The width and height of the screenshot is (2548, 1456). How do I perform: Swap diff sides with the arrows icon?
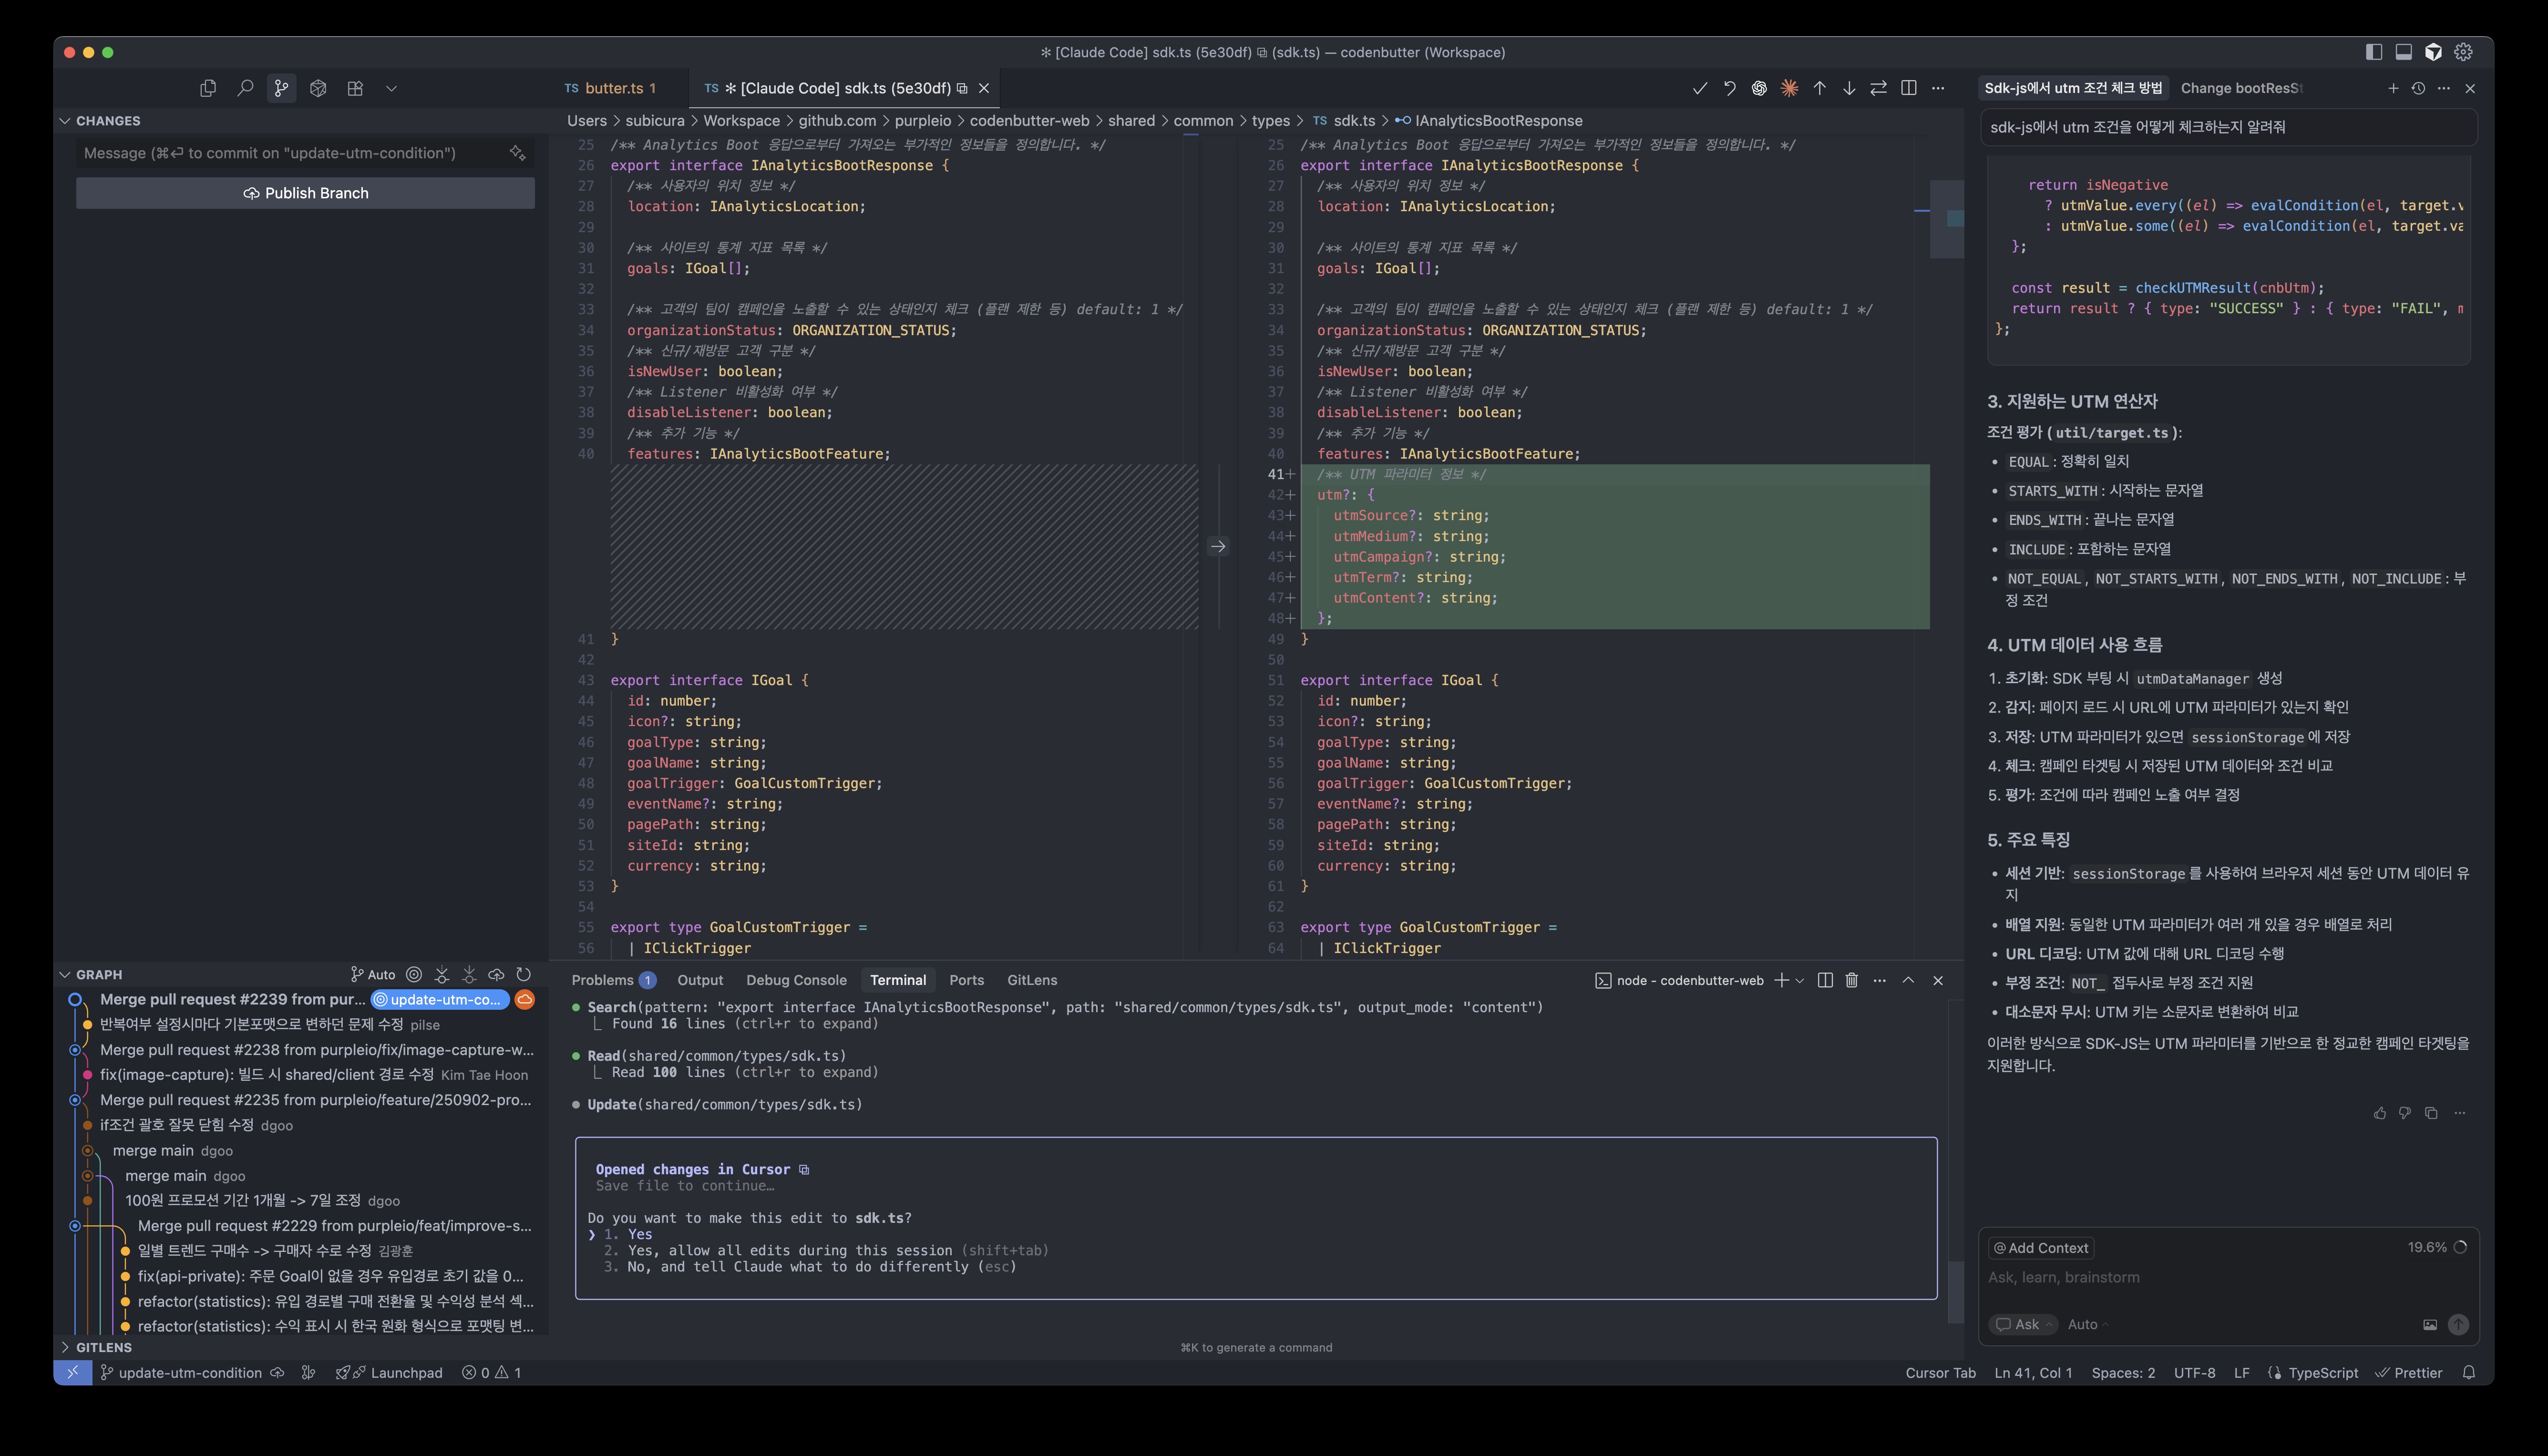(1879, 88)
